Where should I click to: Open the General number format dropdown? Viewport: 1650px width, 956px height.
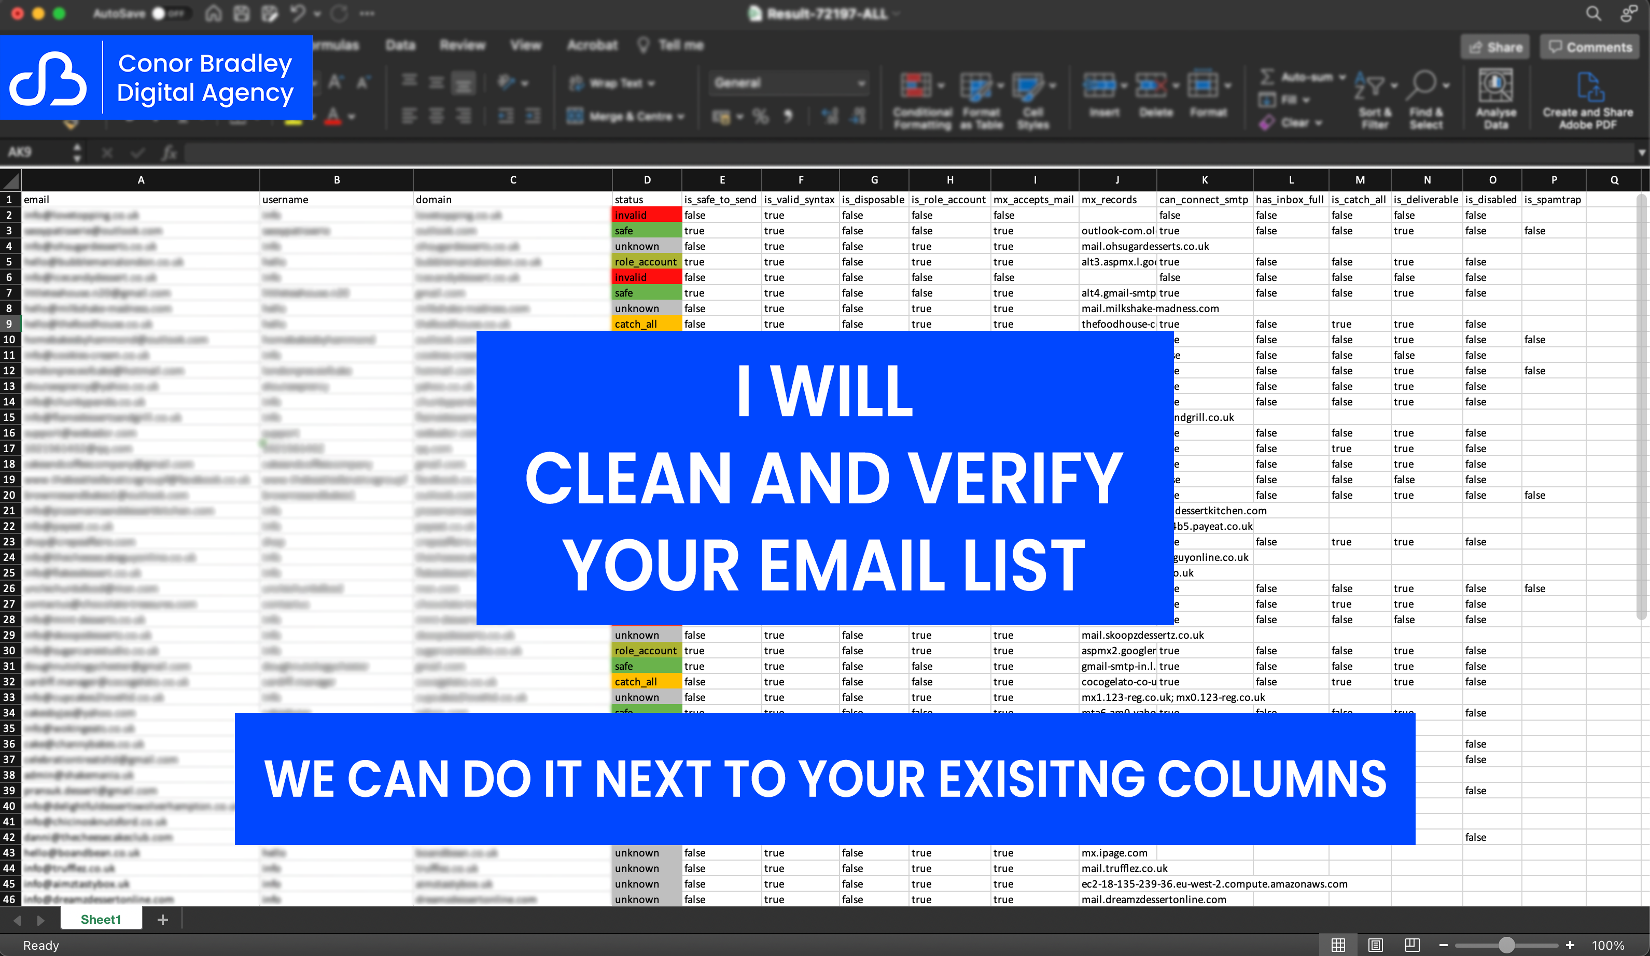pyautogui.click(x=860, y=83)
